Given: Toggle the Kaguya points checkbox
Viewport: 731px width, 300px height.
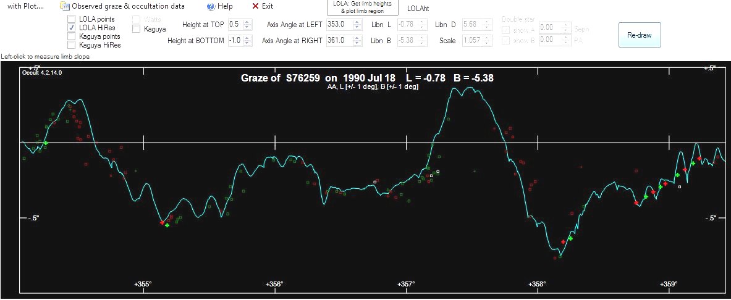Looking at the screenshot, I should coord(72,36).
